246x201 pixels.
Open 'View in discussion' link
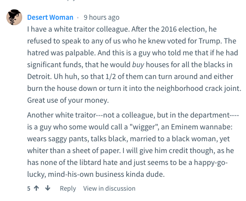click(x=109, y=188)
